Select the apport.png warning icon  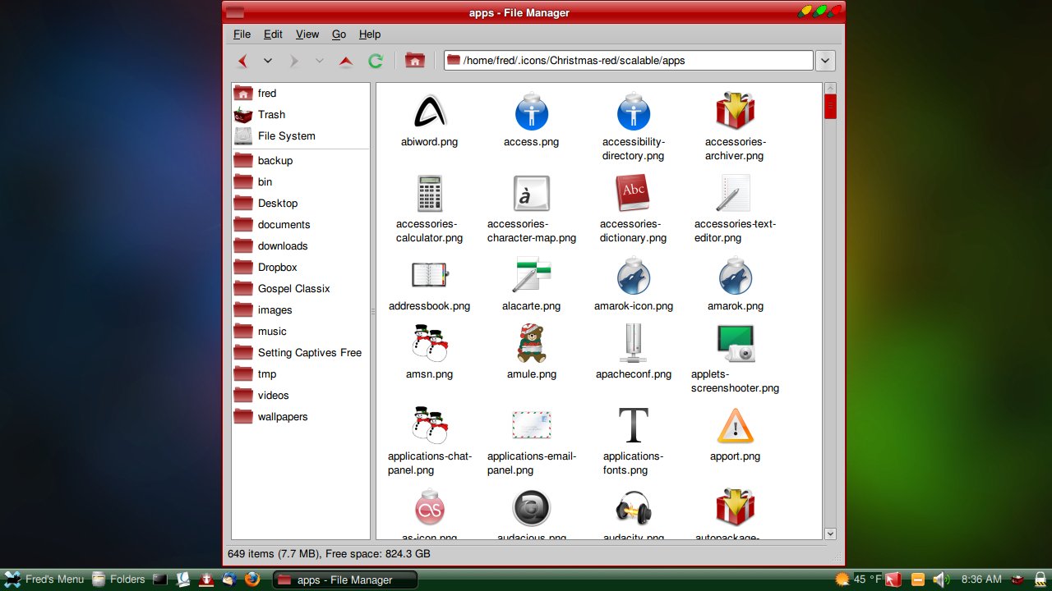pos(736,425)
